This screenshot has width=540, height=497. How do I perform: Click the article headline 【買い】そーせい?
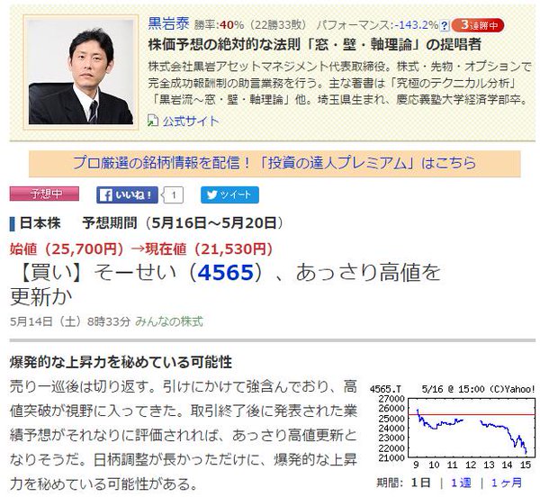click(x=225, y=285)
